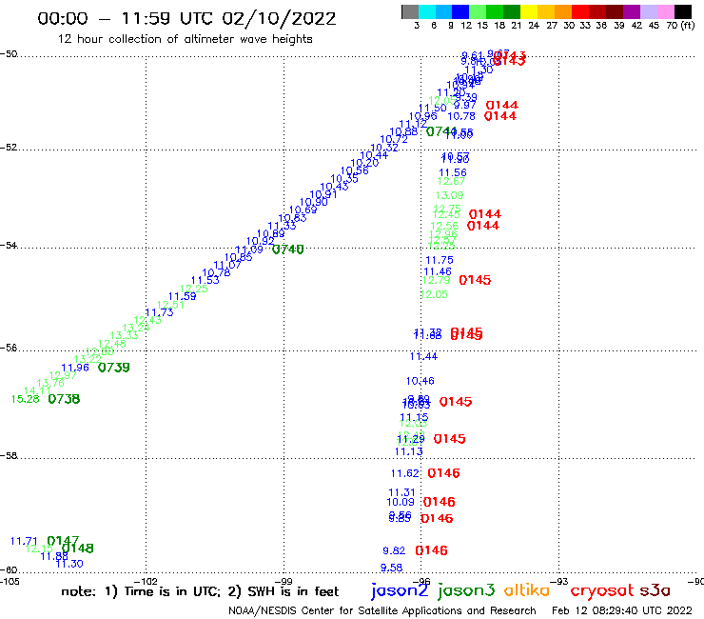This screenshot has height=619, width=704.
Task: Click the '00:00 – 11:59 UTC 02/10/2022' title
Action: pyautogui.click(x=186, y=19)
